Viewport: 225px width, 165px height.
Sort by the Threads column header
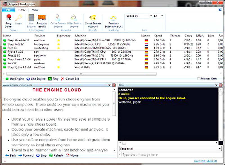[x=175, y=36]
